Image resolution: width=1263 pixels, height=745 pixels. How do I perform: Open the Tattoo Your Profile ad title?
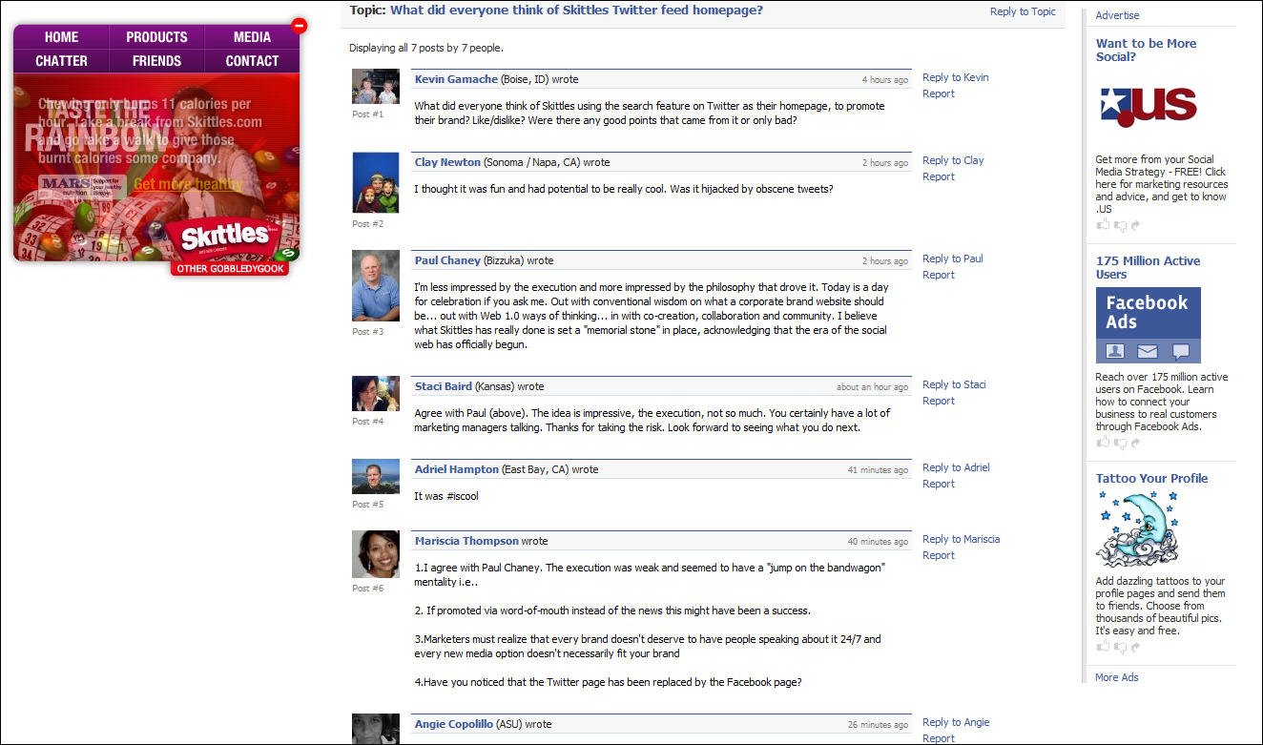(x=1151, y=478)
